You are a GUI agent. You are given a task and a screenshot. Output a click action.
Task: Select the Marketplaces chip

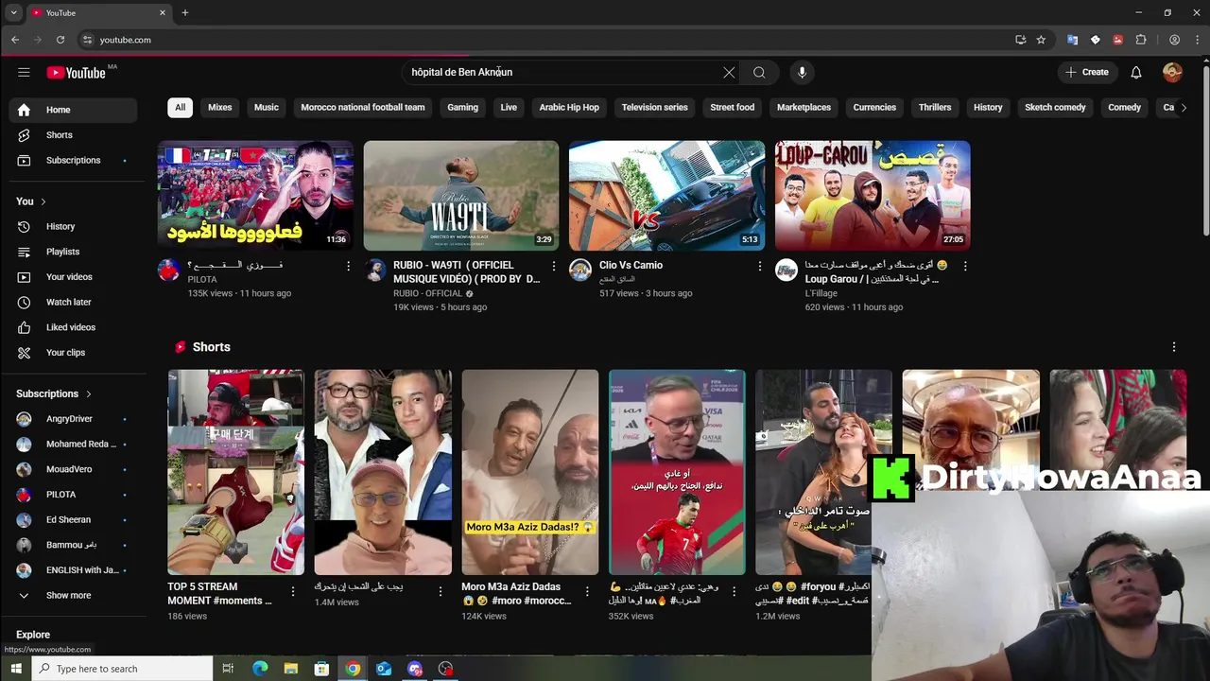[804, 108]
